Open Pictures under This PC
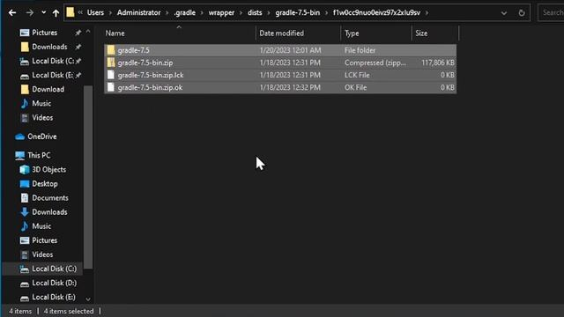Viewport: 564px width, 317px height. (x=45, y=240)
